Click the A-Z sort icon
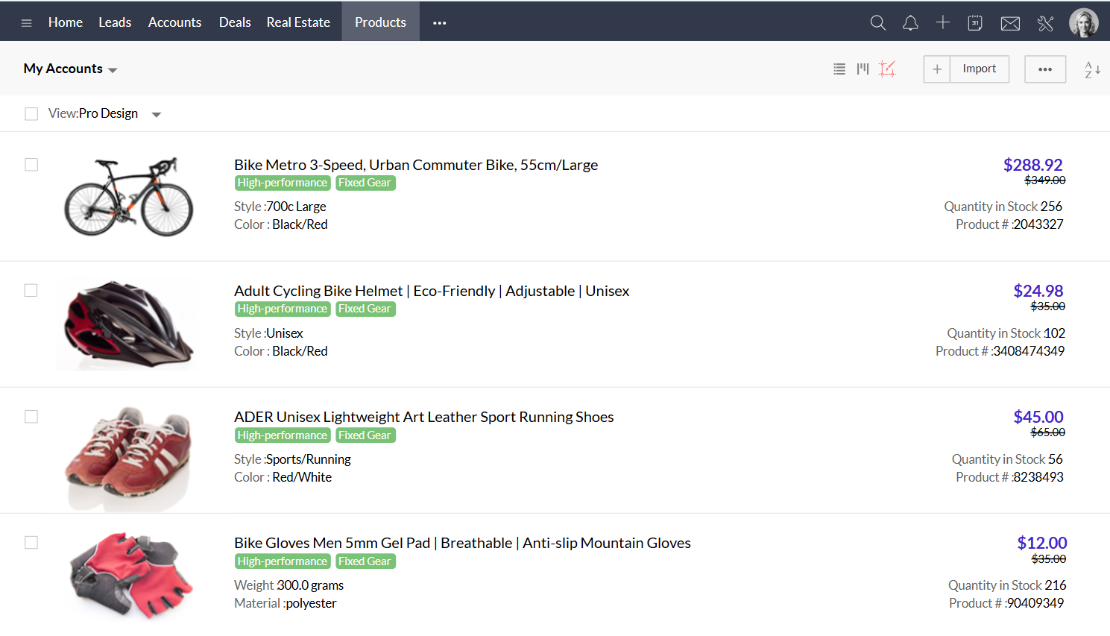Screen dimensions: 1110x636 tap(1092, 69)
